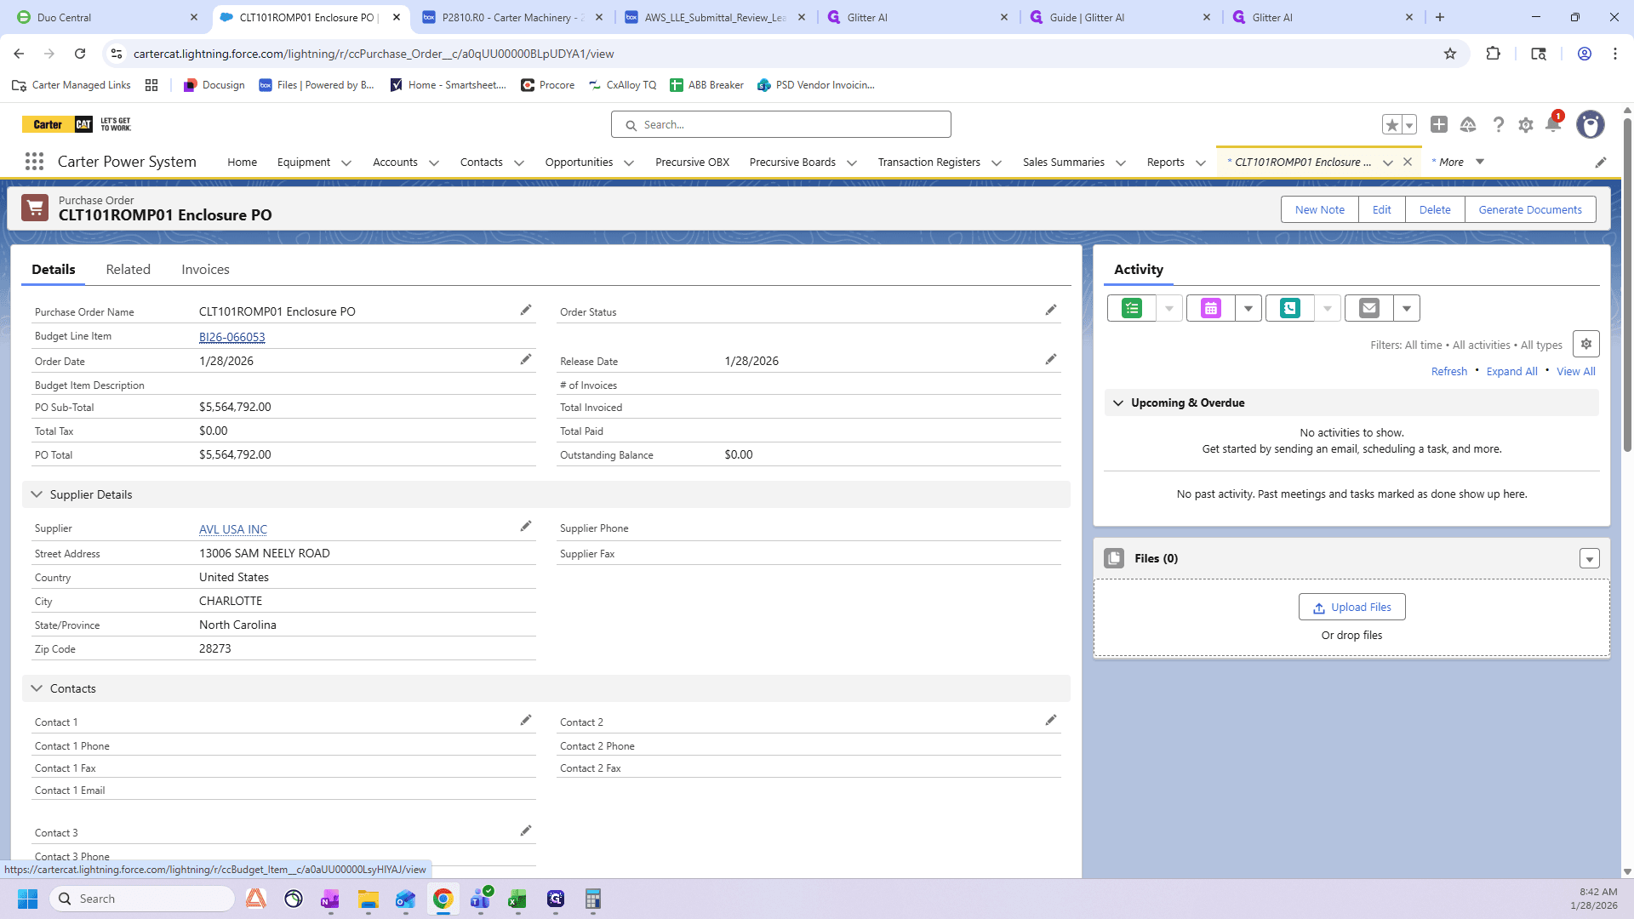Click the Generate Documents button

1530,210
